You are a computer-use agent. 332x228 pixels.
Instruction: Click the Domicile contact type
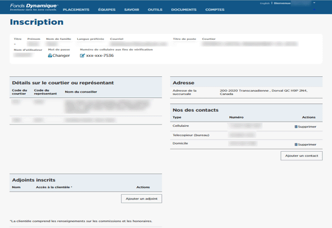180,143
